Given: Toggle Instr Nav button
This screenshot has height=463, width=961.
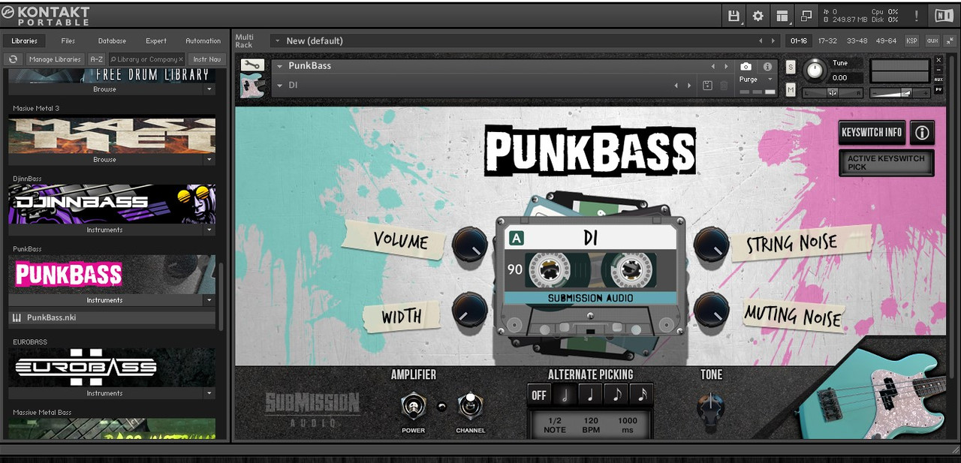Looking at the screenshot, I should [x=206, y=59].
